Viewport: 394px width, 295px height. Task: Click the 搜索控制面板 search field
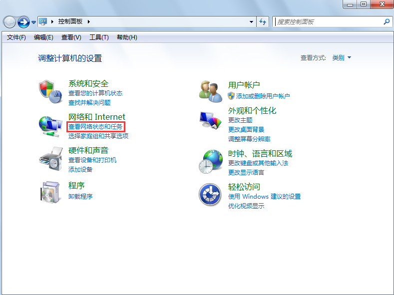coord(327,22)
